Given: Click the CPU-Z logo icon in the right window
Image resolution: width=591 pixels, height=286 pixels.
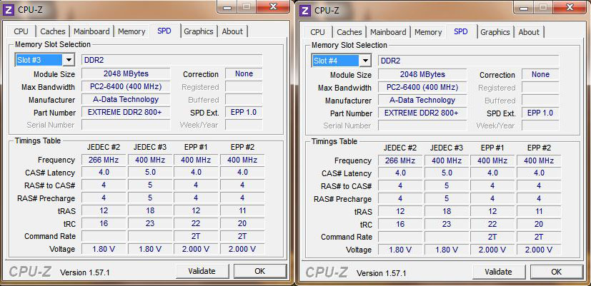Looking at the screenshot, I should [306, 11].
